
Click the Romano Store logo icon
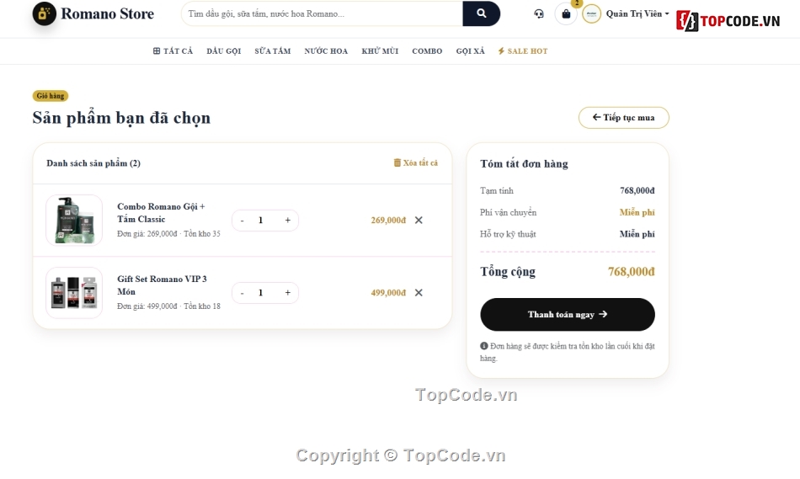tap(45, 13)
